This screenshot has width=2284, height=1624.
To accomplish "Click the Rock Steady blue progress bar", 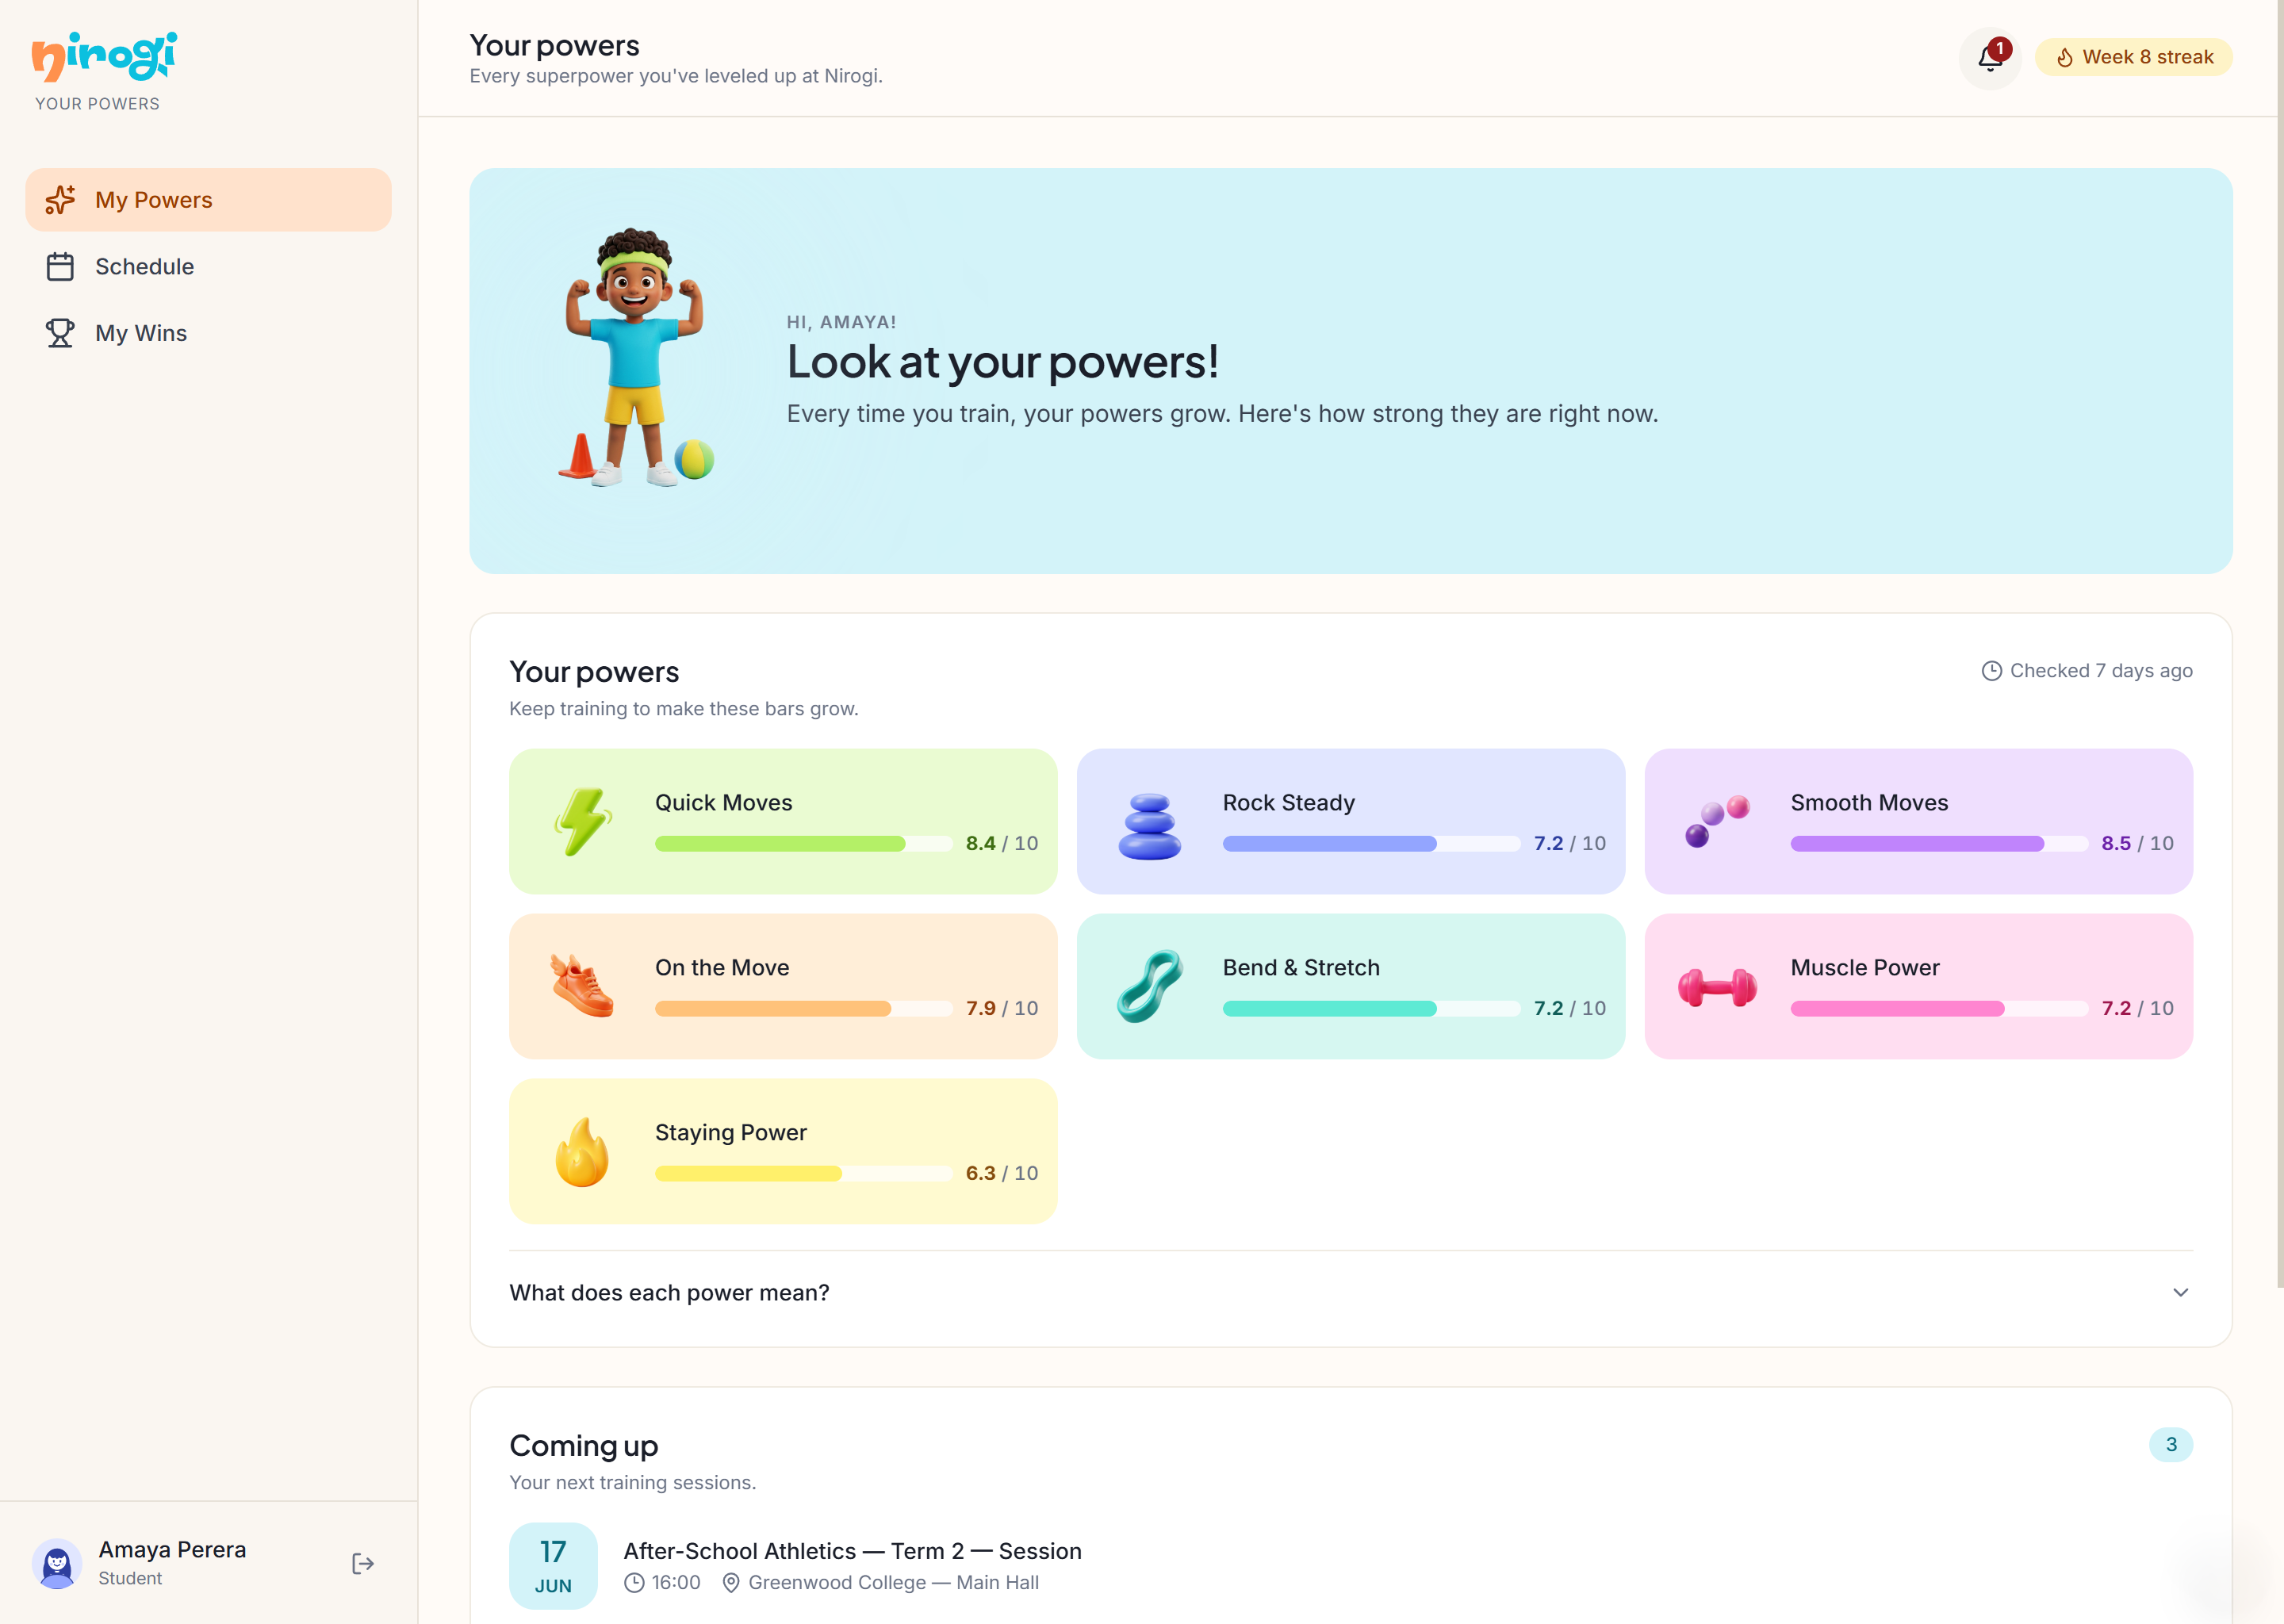I will click(x=1371, y=844).
